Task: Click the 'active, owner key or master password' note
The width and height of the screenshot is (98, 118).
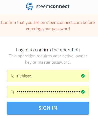Action: (x=48, y=59)
